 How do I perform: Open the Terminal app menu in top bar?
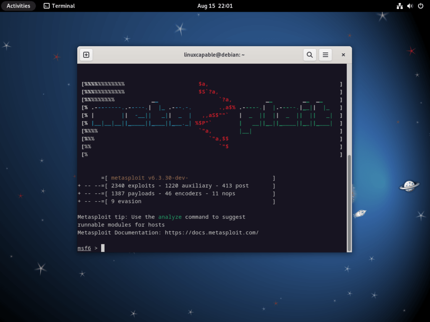[59, 6]
